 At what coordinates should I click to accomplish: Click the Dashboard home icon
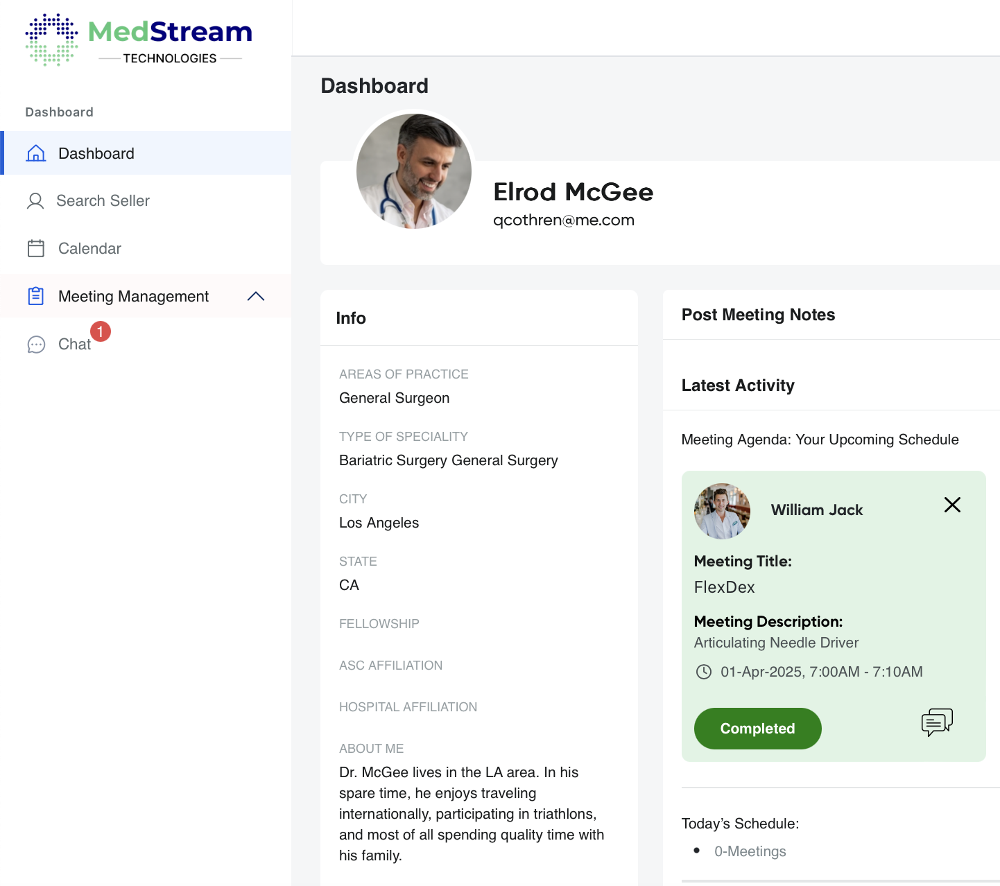coord(36,153)
